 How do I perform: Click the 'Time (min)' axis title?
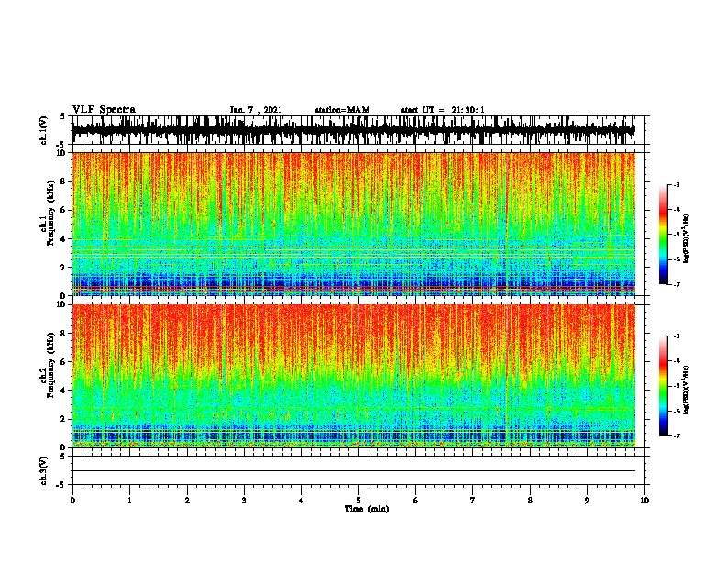(367, 509)
